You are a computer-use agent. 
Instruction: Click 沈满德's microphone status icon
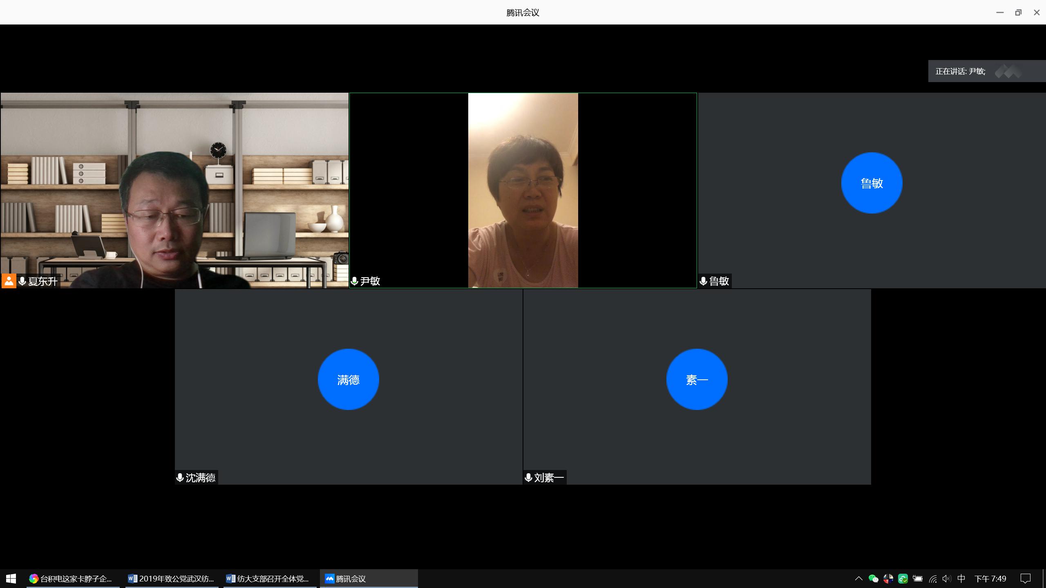(x=180, y=477)
